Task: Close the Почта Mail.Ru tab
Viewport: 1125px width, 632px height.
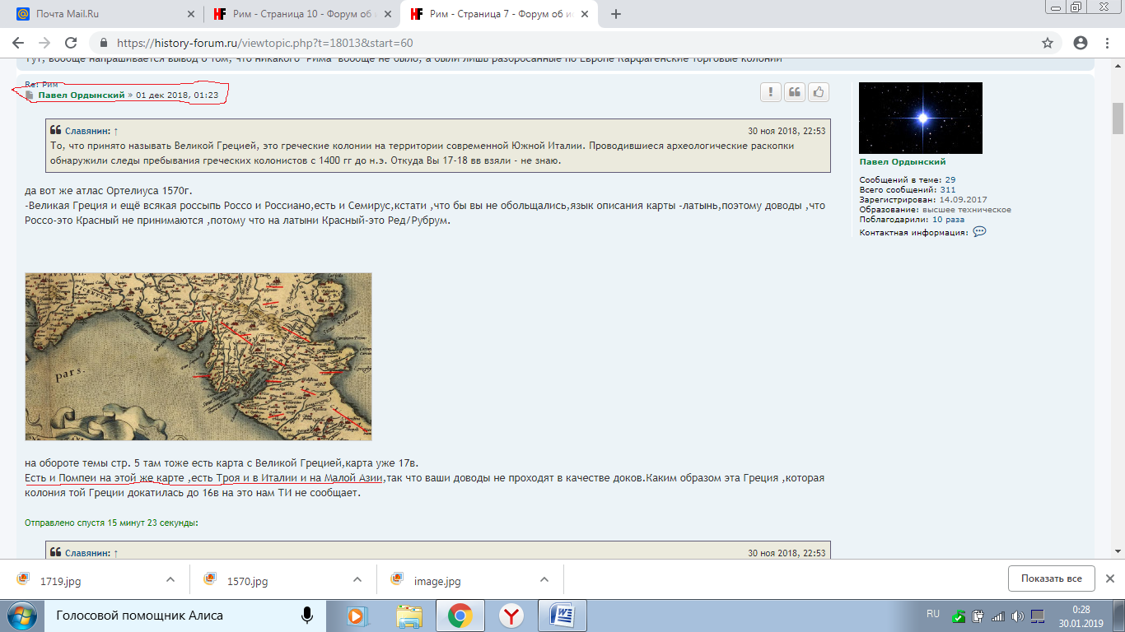Action: tap(191, 14)
